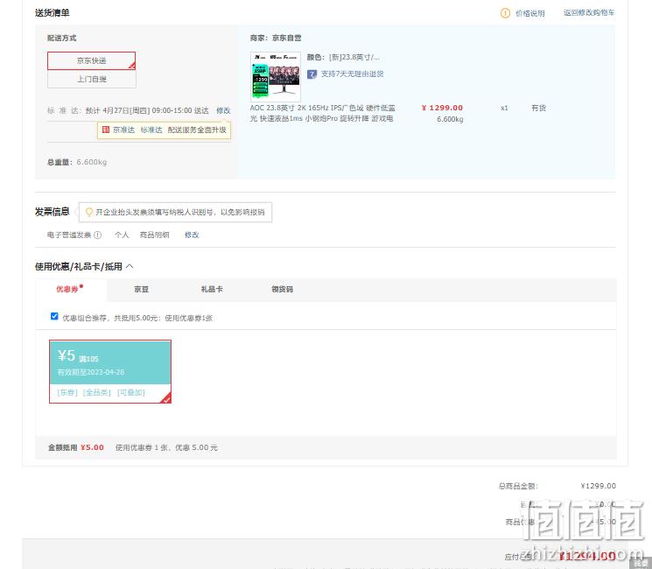The width and height of the screenshot is (652, 569).
Task: Deselect the ¥5 满105 coupon card
Action: click(110, 371)
